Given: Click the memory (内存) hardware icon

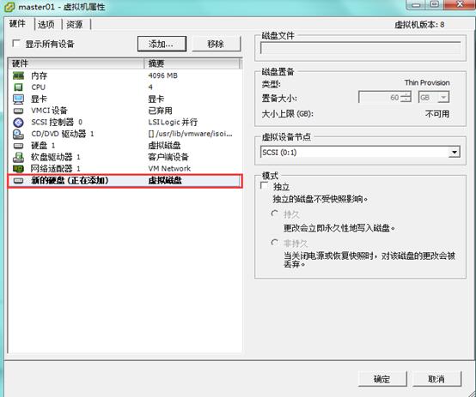Looking at the screenshot, I should (x=18, y=75).
